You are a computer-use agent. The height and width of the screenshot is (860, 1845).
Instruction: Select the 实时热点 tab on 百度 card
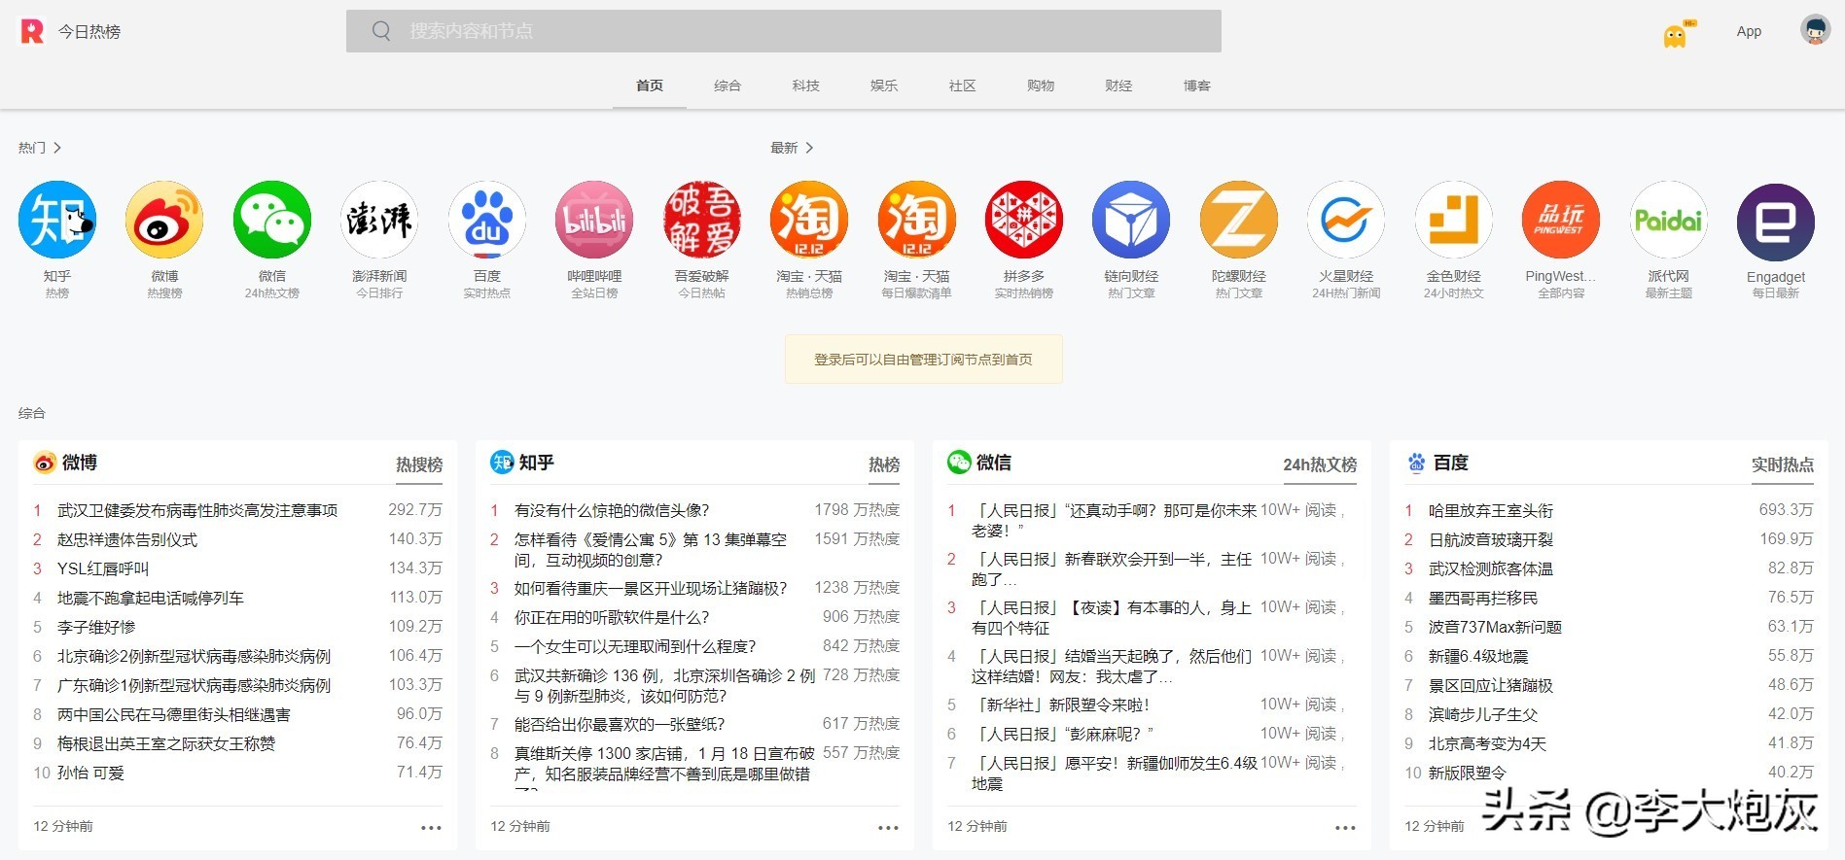pyautogui.click(x=1783, y=464)
